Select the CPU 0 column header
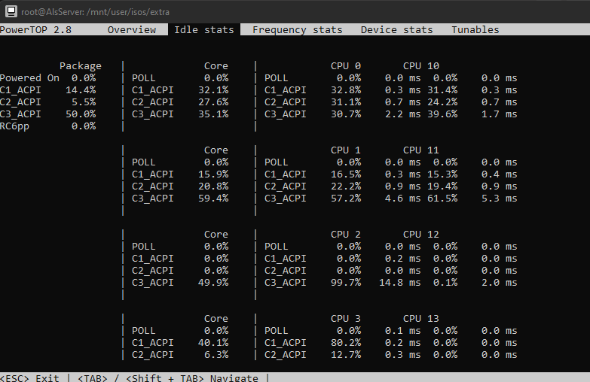The image size is (590, 382). 346,66
